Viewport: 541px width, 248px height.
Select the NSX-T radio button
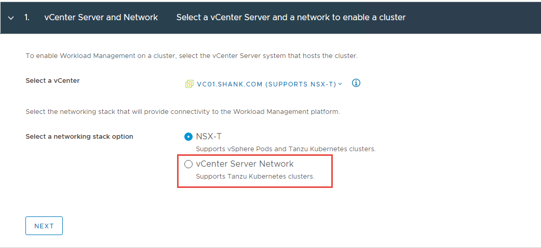tap(188, 137)
